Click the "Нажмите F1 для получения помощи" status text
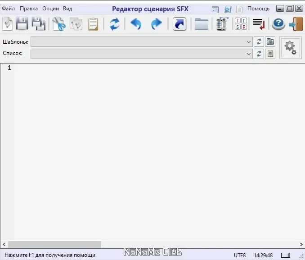 pyautogui.click(x=50, y=255)
